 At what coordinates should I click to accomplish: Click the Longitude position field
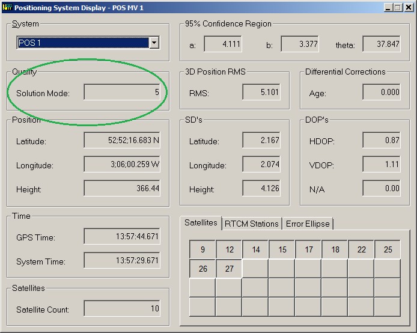tap(122, 164)
